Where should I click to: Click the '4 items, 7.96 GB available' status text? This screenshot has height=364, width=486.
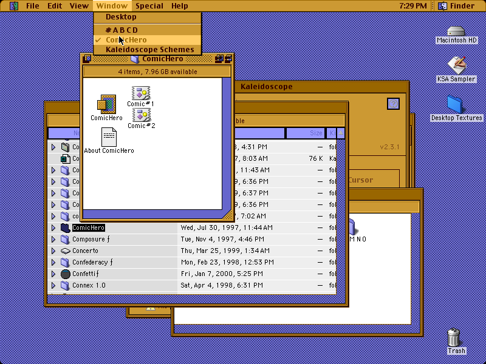pos(157,72)
